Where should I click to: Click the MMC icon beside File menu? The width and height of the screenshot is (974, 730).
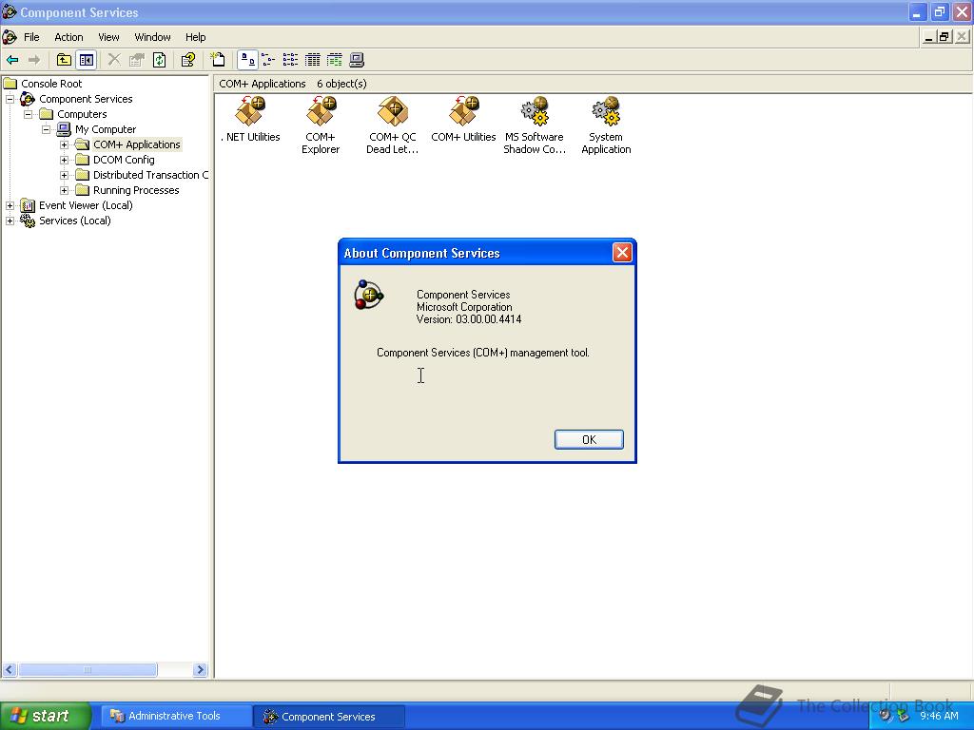pyautogui.click(x=10, y=37)
